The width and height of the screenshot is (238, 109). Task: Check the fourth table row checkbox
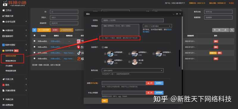(35, 58)
